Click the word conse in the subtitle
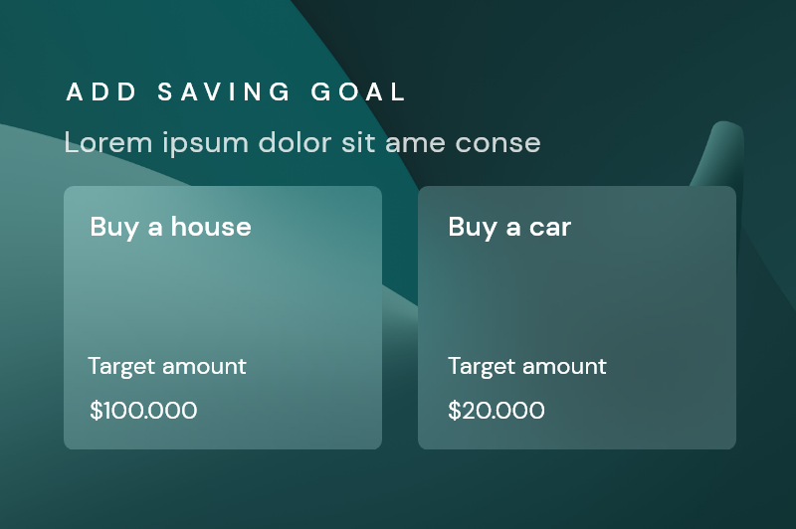Viewport: 796px width, 529px height. pyautogui.click(x=497, y=142)
